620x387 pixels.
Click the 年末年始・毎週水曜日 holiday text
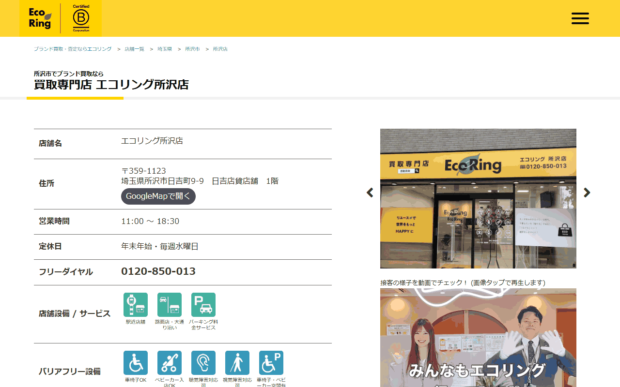click(x=160, y=247)
